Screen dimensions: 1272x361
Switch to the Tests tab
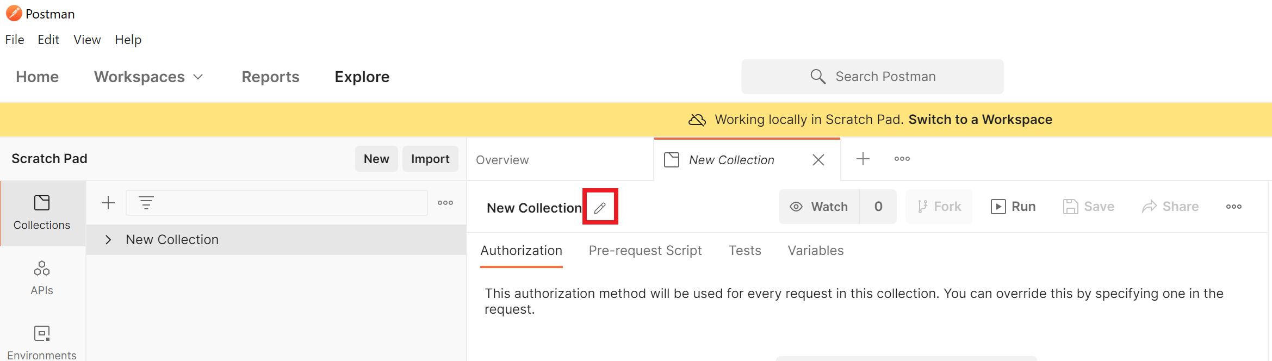745,251
